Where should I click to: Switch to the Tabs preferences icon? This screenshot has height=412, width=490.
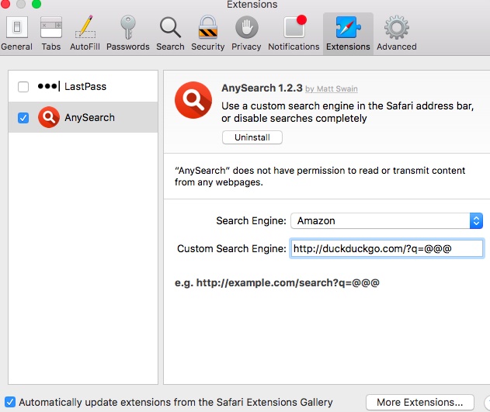(51, 33)
